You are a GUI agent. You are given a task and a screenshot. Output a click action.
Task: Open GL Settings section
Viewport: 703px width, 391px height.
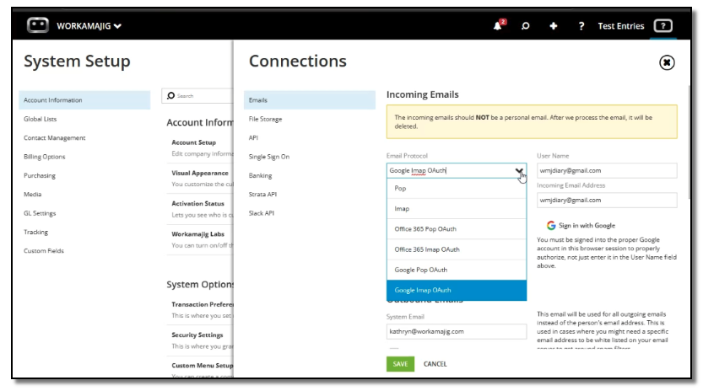click(40, 213)
